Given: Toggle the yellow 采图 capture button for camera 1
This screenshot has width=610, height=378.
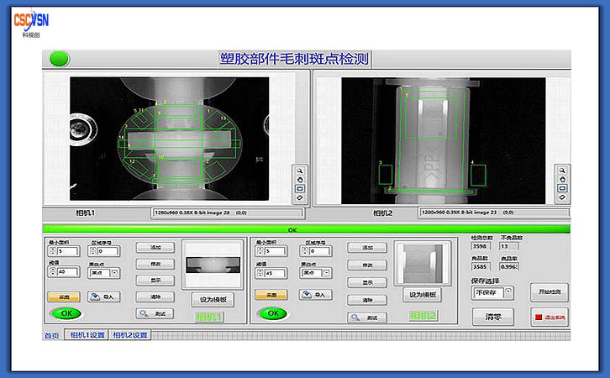Looking at the screenshot, I should [x=62, y=296].
